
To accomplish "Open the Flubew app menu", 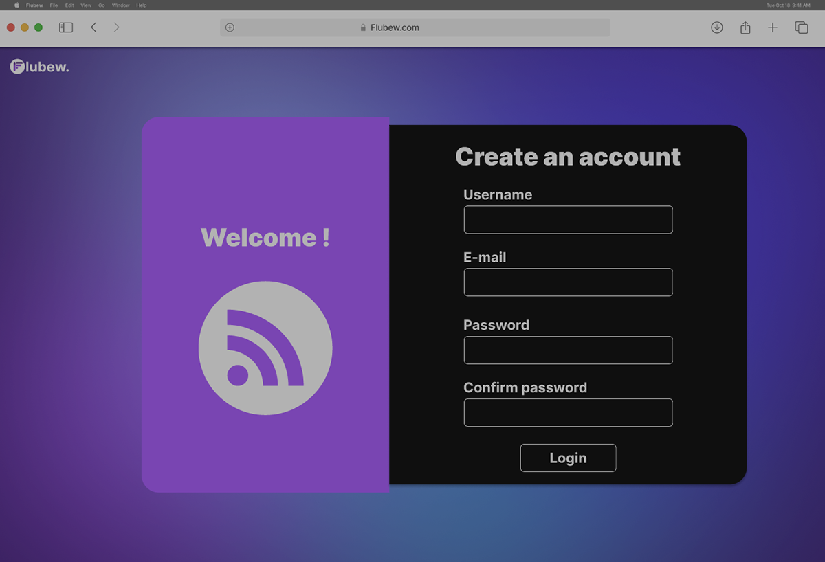I will click(34, 5).
